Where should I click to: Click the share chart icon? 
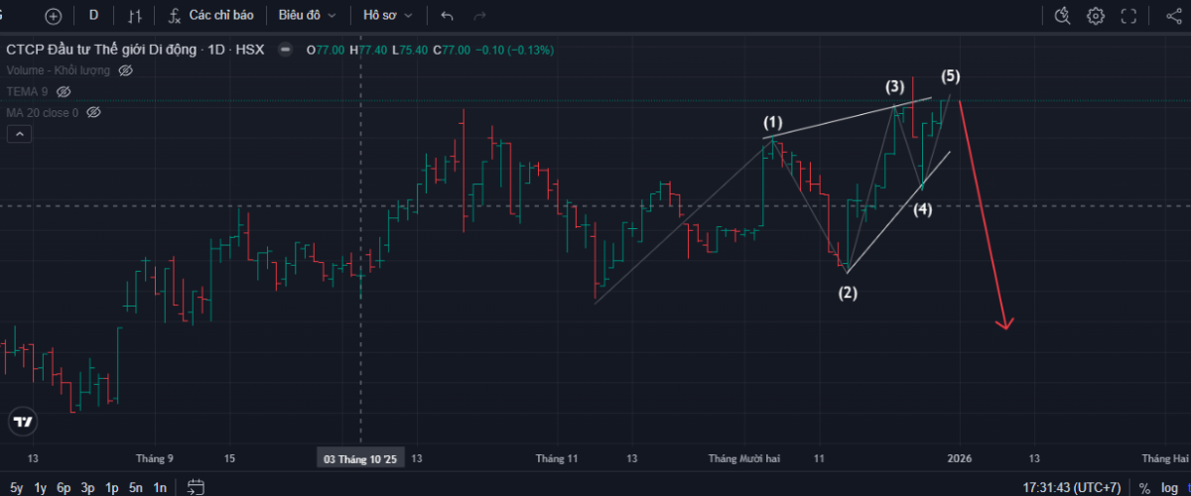pyautogui.click(x=1172, y=16)
